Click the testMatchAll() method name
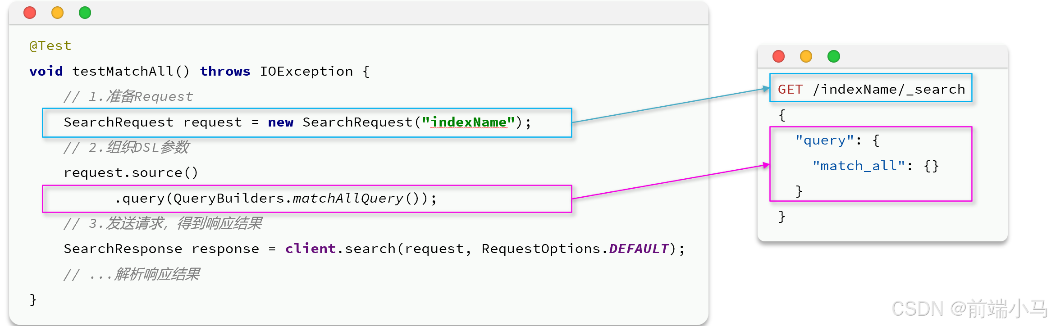This screenshot has height=326, width=1051. tap(131, 71)
